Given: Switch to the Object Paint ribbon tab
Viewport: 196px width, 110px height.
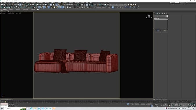Looking at the screenshot, I should click(26, 9).
